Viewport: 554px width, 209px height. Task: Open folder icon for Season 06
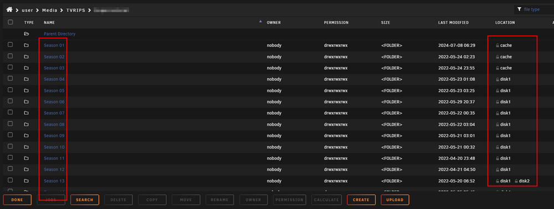26,102
